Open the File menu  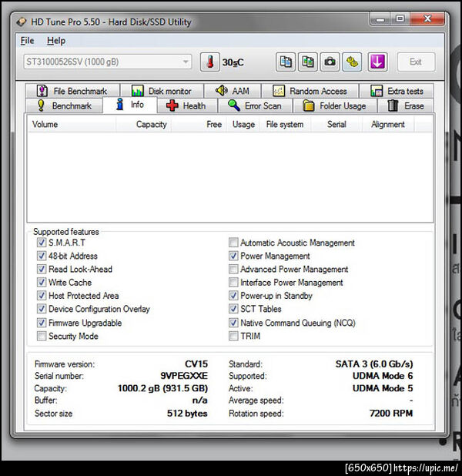pos(27,41)
